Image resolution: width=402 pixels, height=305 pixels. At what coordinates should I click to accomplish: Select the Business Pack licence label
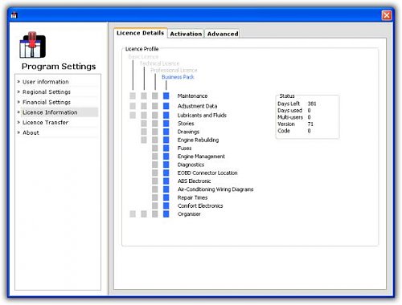(x=178, y=77)
